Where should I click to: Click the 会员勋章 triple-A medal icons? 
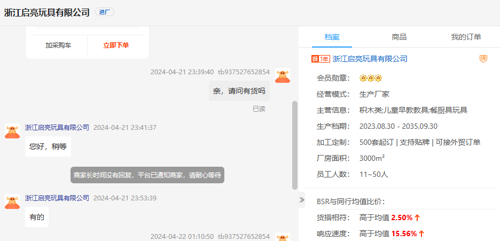click(x=371, y=78)
